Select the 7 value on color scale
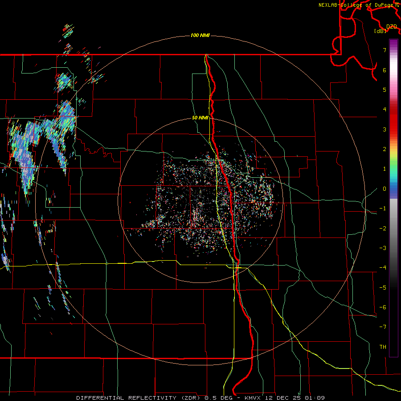Viewport: 401px width, 401px height. (385, 50)
